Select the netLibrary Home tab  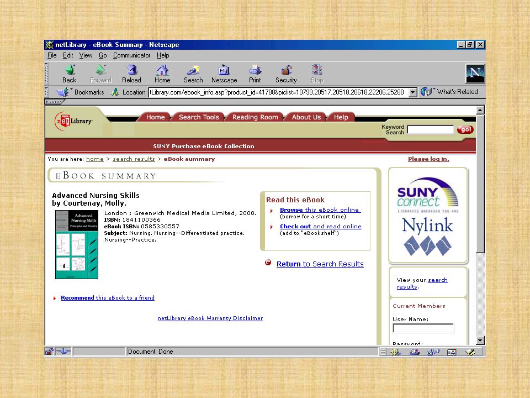click(155, 117)
